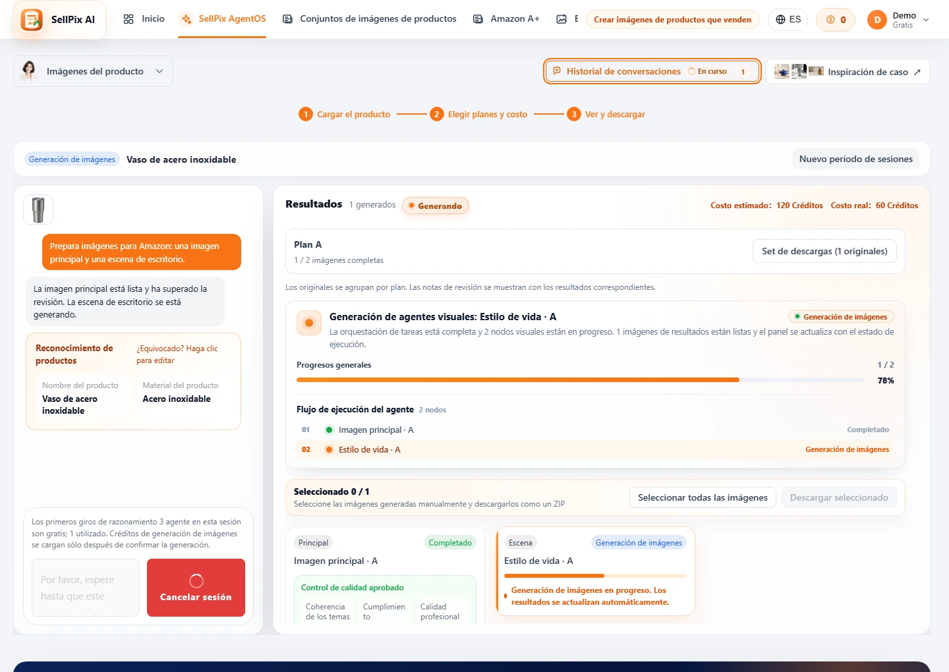
Task: Click the SellPix AgentOS sparkle icon
Action: (187, 19)
